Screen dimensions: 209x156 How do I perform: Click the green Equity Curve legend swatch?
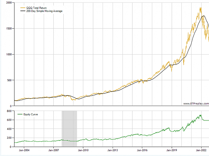20,114
